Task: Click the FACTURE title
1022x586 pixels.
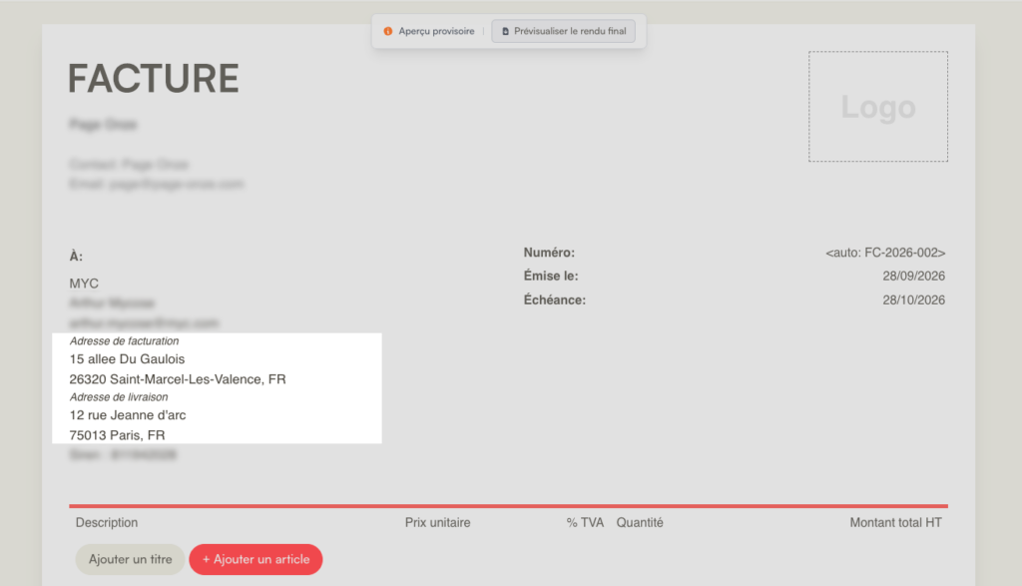Action: [154, 79]
